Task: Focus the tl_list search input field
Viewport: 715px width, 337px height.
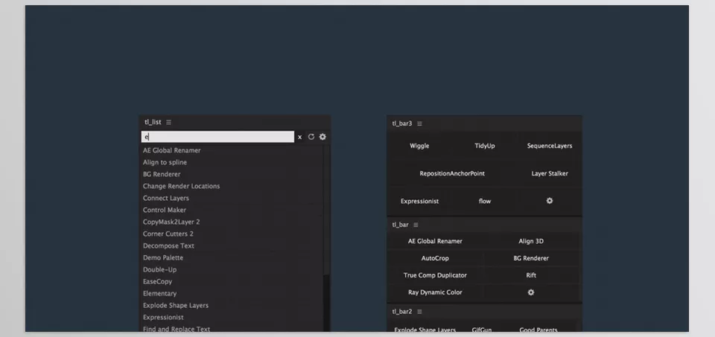Action: pyautogui.click(x=217, y=137)
